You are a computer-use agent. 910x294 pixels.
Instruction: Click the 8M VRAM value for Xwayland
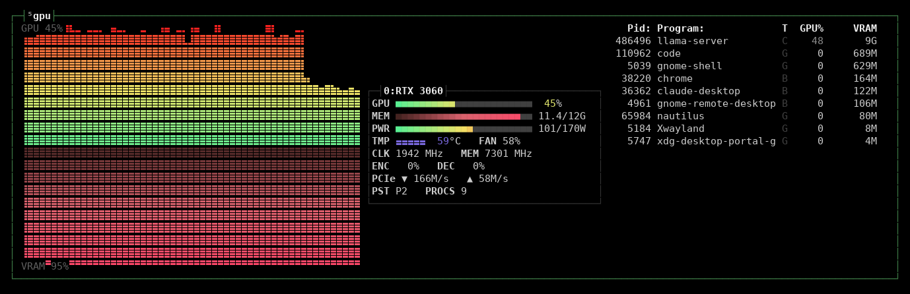point(871,129)
